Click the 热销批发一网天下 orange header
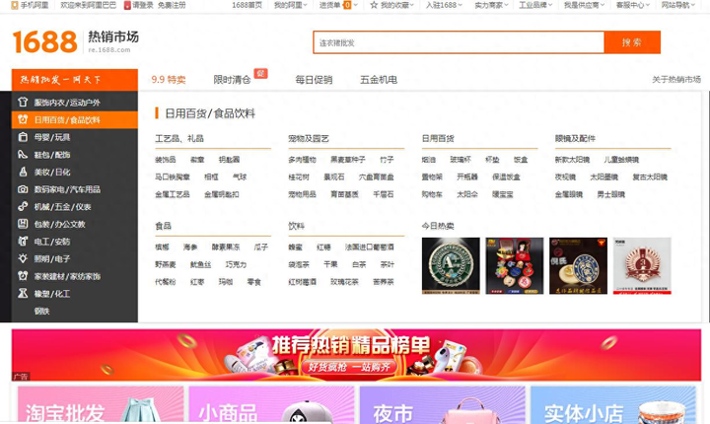Screen dimensions: 710x424 (x=75, y=80)
